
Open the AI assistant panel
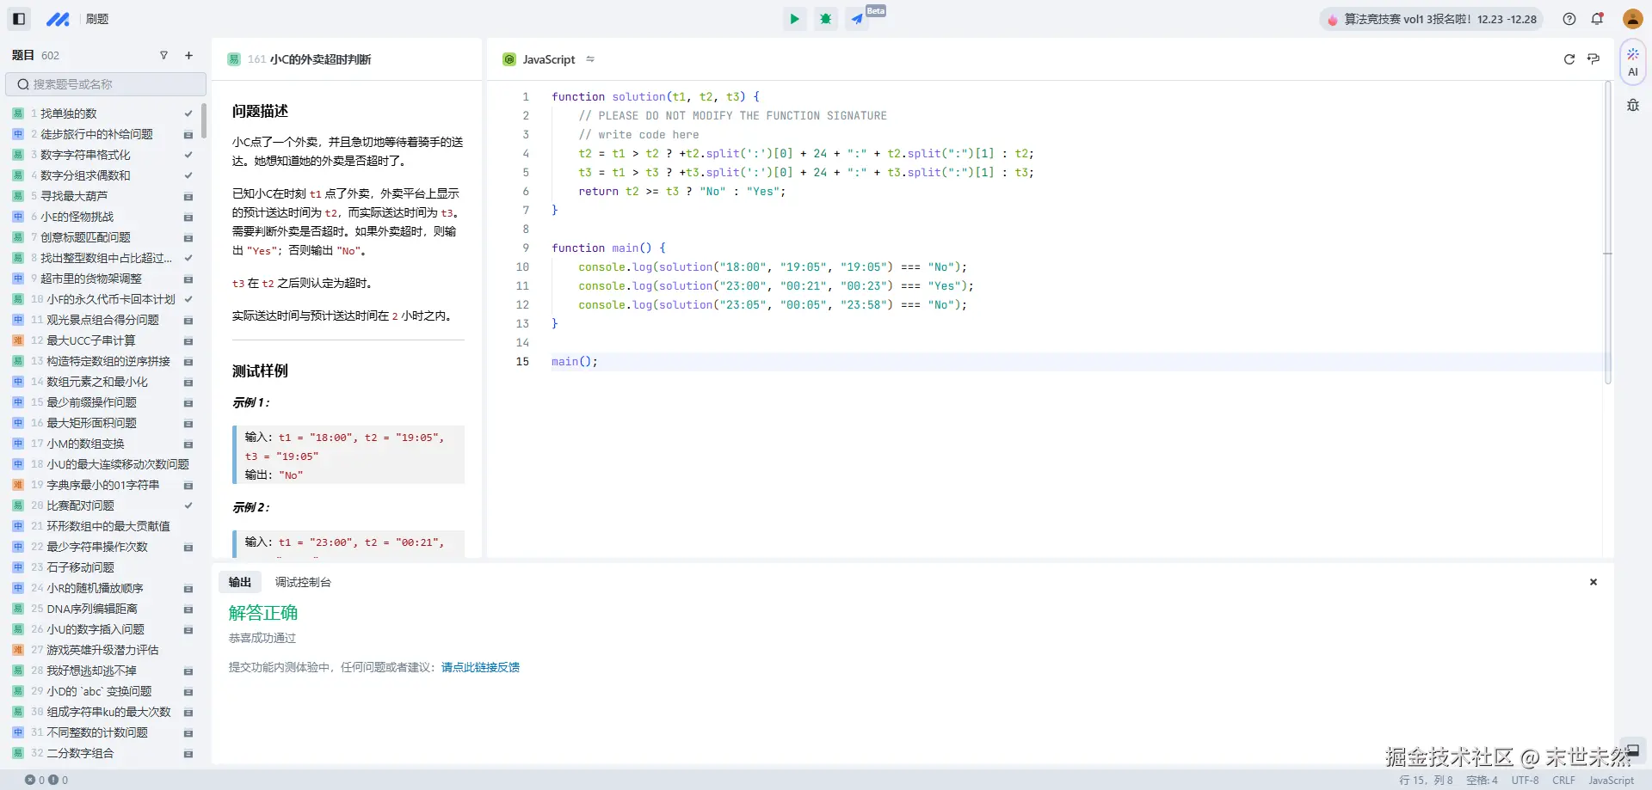[x=1632, y=62]
